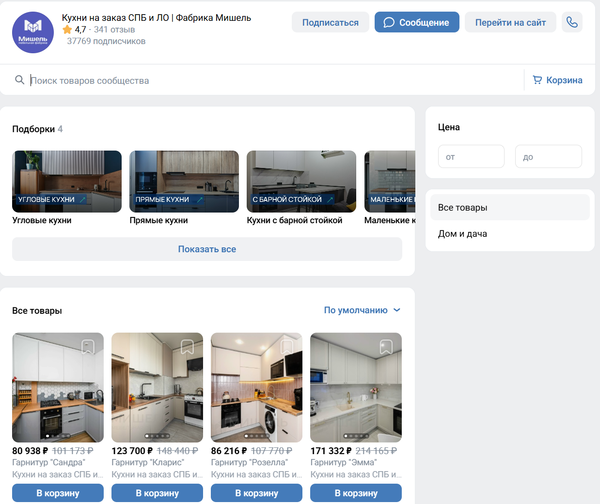
Task: Open the Гарнитур "Эмма" product photo
Action: [356, 387]
